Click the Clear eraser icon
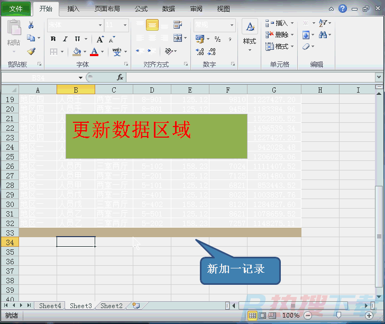Screen dimensions: 385x324 point(306,47)
